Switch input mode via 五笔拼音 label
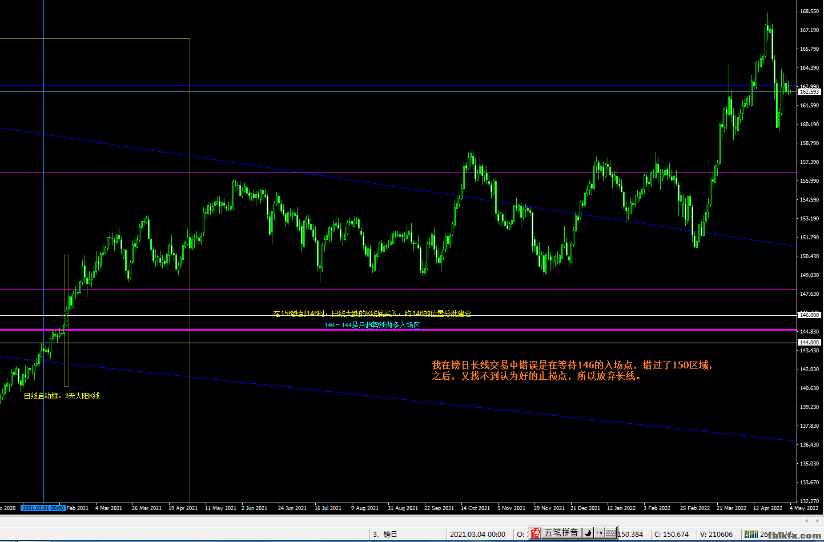 (562, 533)
